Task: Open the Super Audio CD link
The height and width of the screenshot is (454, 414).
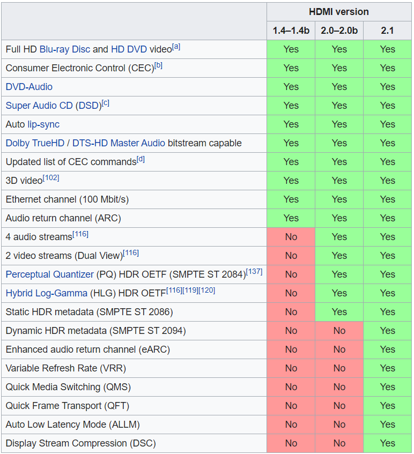Action: point(39,106)
